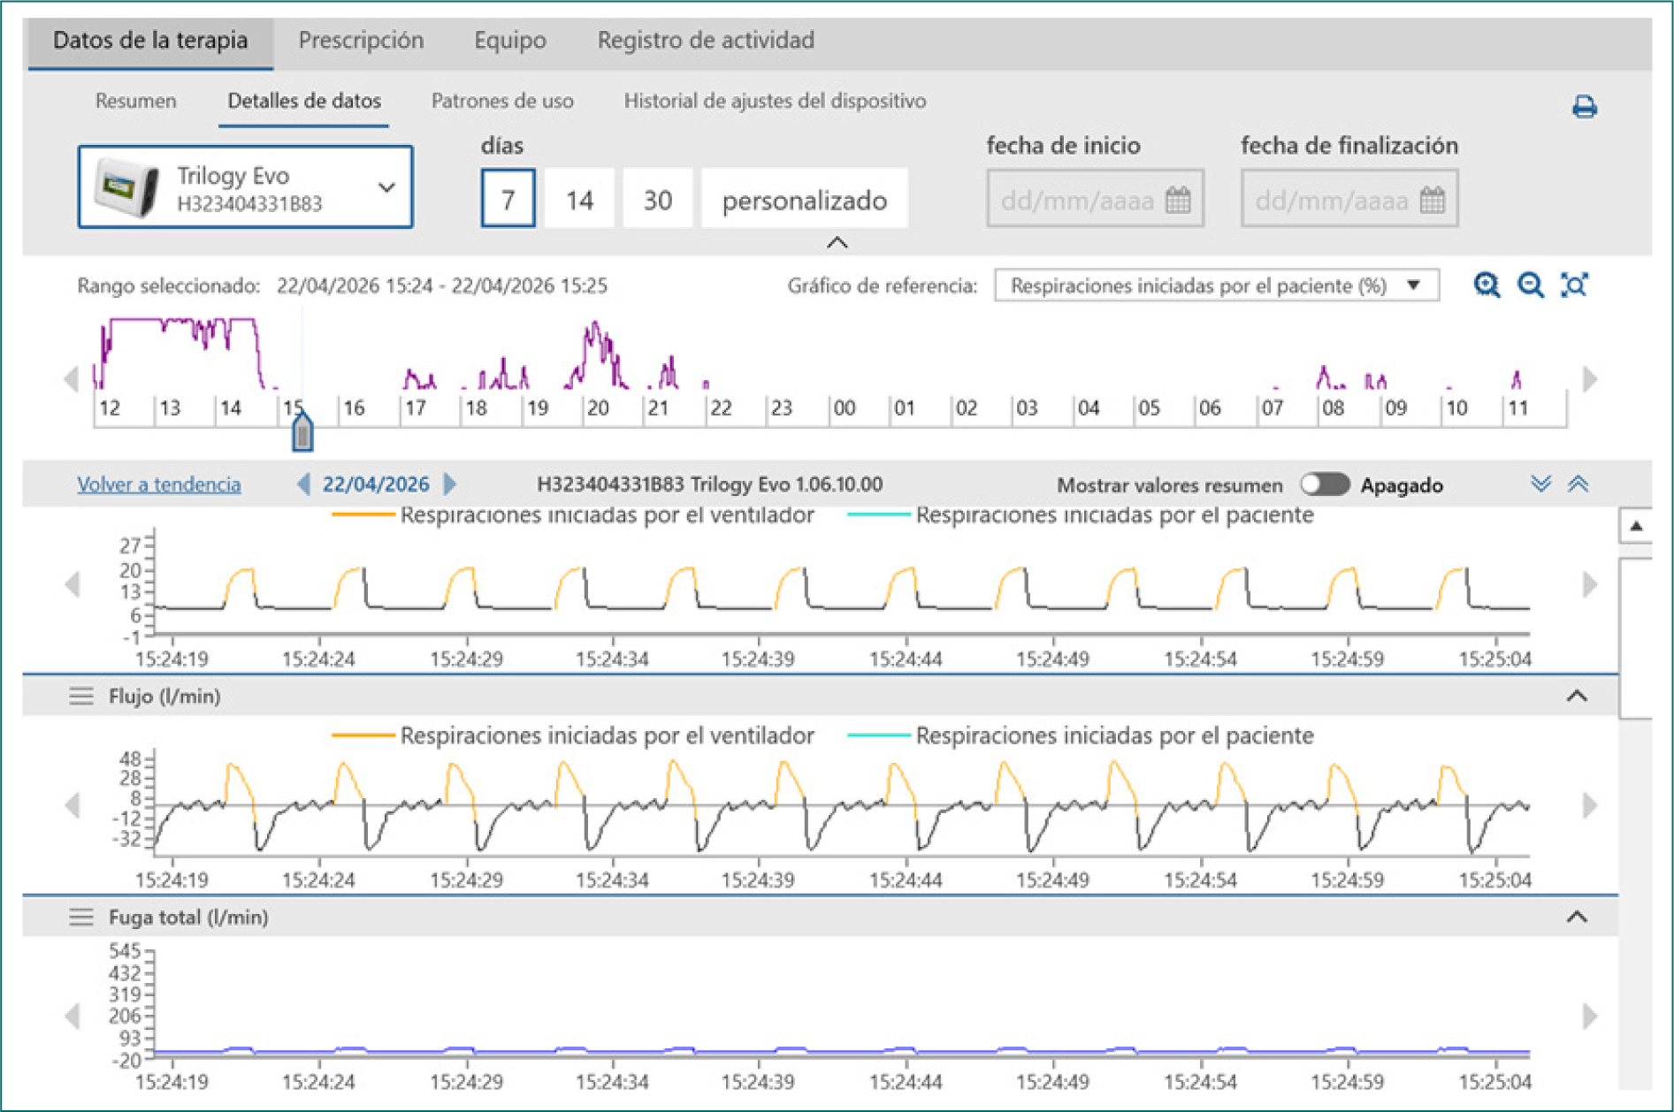Select the 7 days range button
1674x1112 pixels.
pyautogui.click(x=508, y=199)
